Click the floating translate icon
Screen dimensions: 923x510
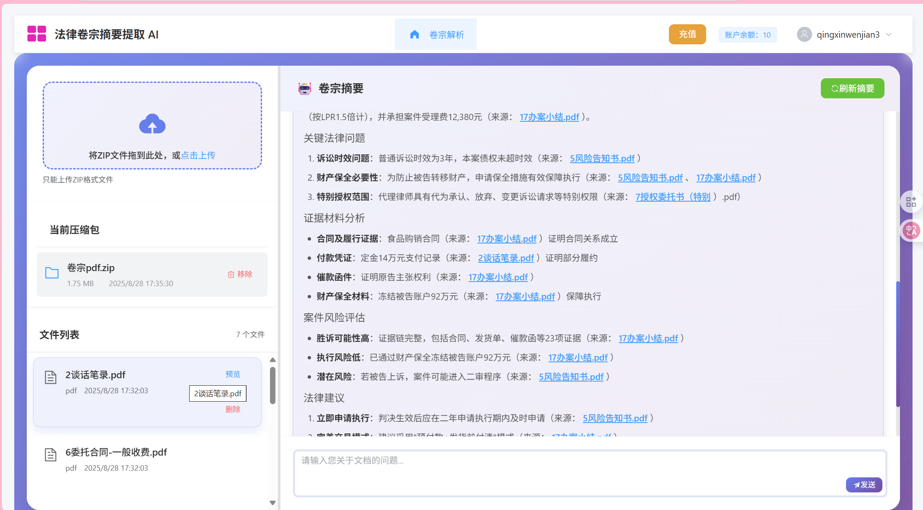pos(911,231)
